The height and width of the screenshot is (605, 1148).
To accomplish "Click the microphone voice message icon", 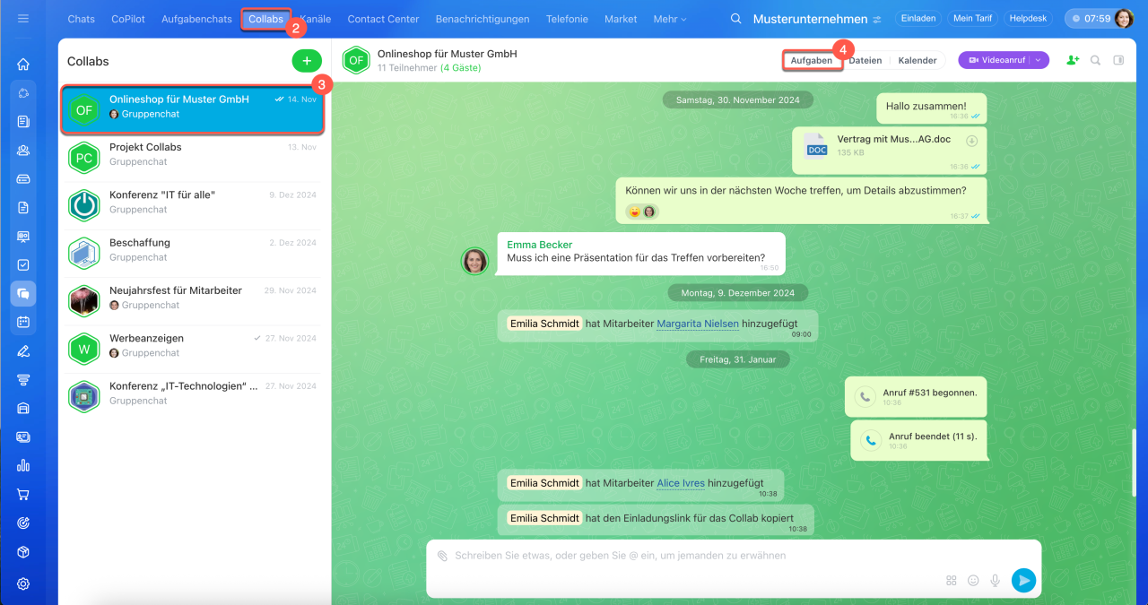I will [995, 581].
